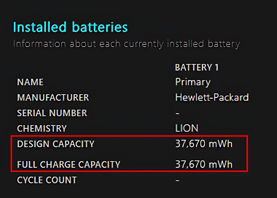277x198 pixels.
Task: Click the MANUFACTURER row label
Action: click(53, 97)
